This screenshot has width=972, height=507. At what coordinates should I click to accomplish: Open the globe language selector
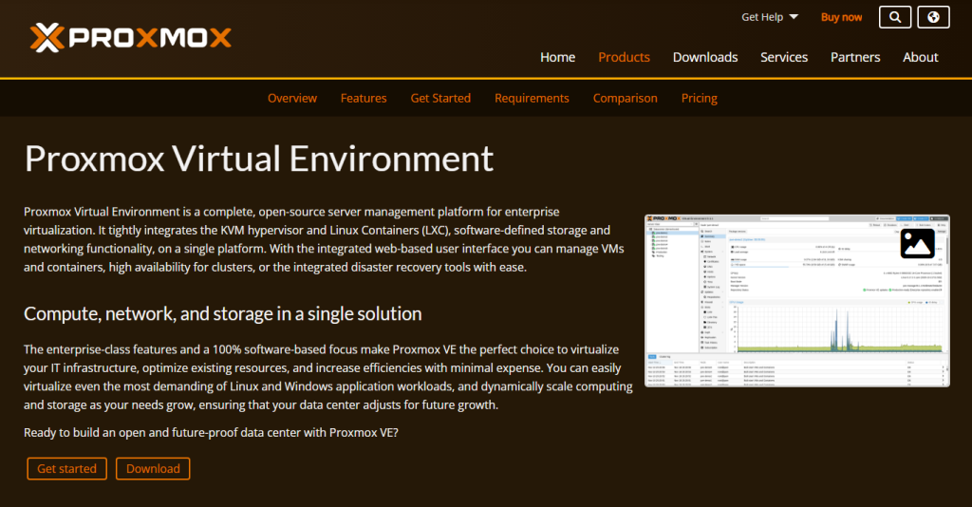[x=933, y=17]
